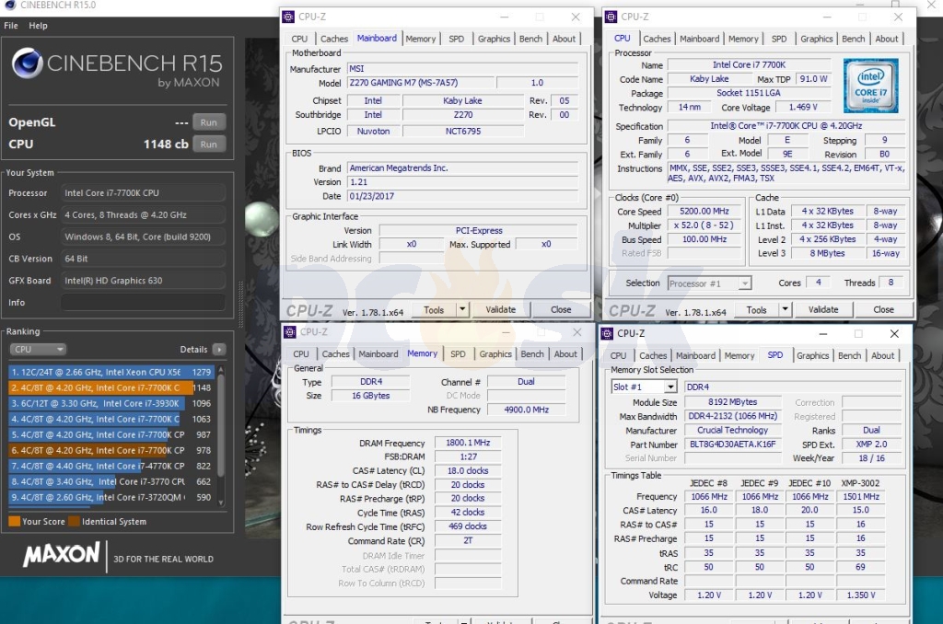Click CPU-Z title icon of Mainboard window
The height and width of the screenshot is (624, 943).
click(x=289, y=17)
